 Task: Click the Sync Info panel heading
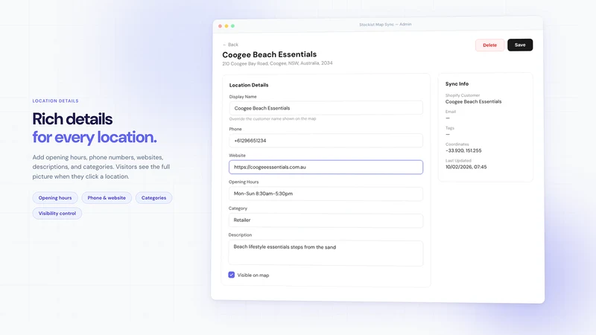click(457, 83)
